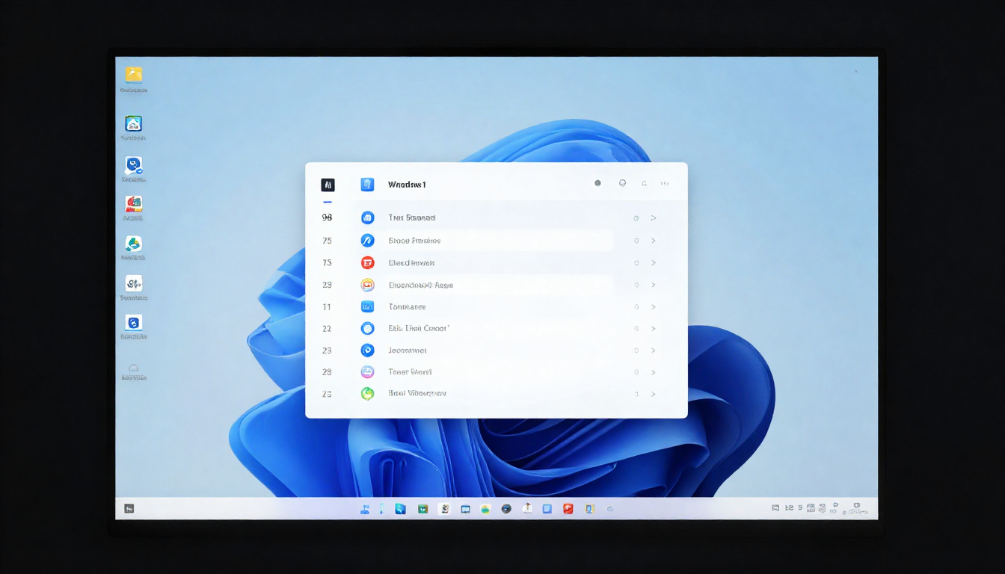
Task: Click the square blue icon in row 11
Action: [367, 306]
